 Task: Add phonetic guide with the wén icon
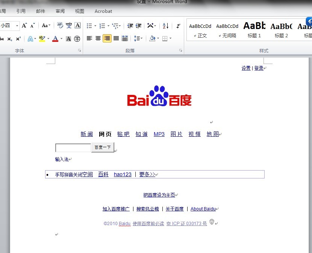(x=69, y=26)
